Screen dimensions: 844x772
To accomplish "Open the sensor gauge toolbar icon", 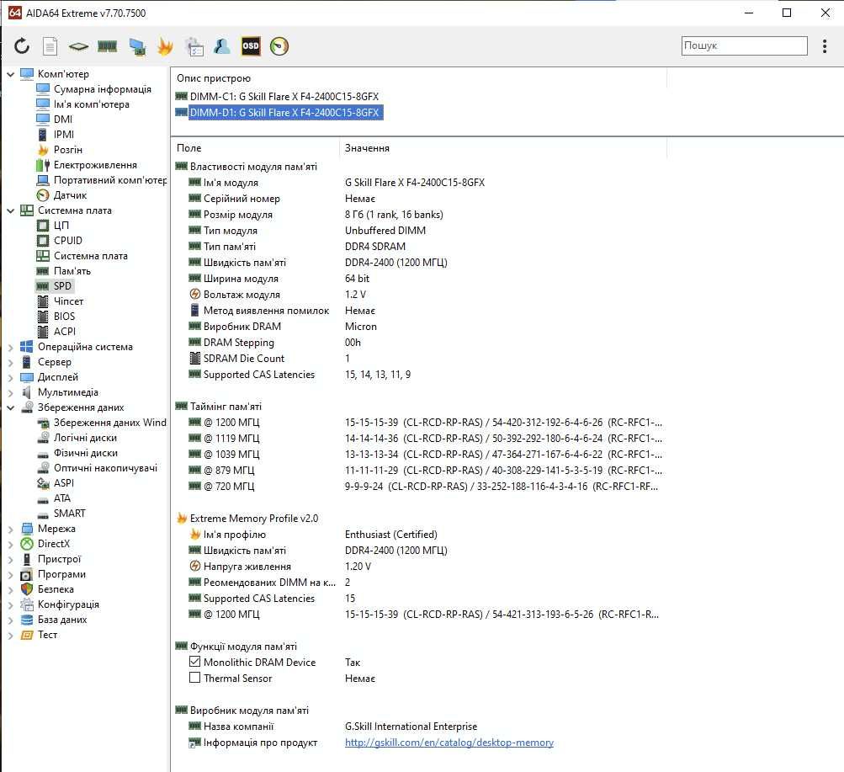I will pyautogui.click(x=279, y=46).
